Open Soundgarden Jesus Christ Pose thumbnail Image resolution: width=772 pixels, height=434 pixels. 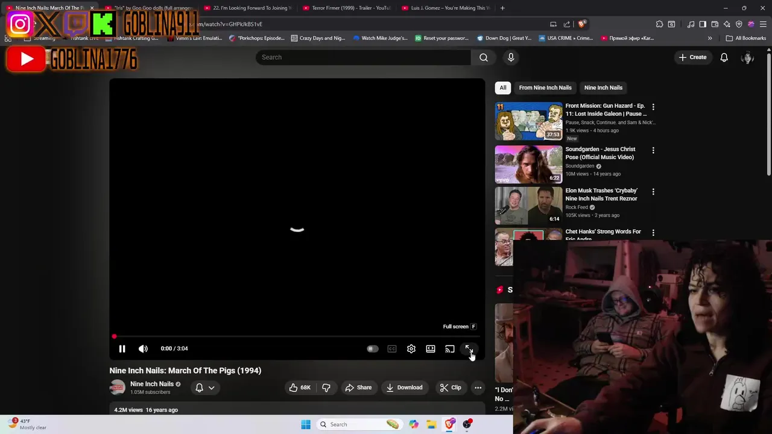(x=529, y=165)
